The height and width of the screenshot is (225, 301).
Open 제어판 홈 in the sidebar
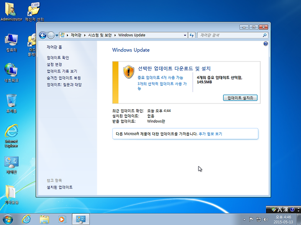click(54, 47)
